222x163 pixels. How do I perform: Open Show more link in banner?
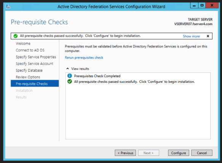191,36
